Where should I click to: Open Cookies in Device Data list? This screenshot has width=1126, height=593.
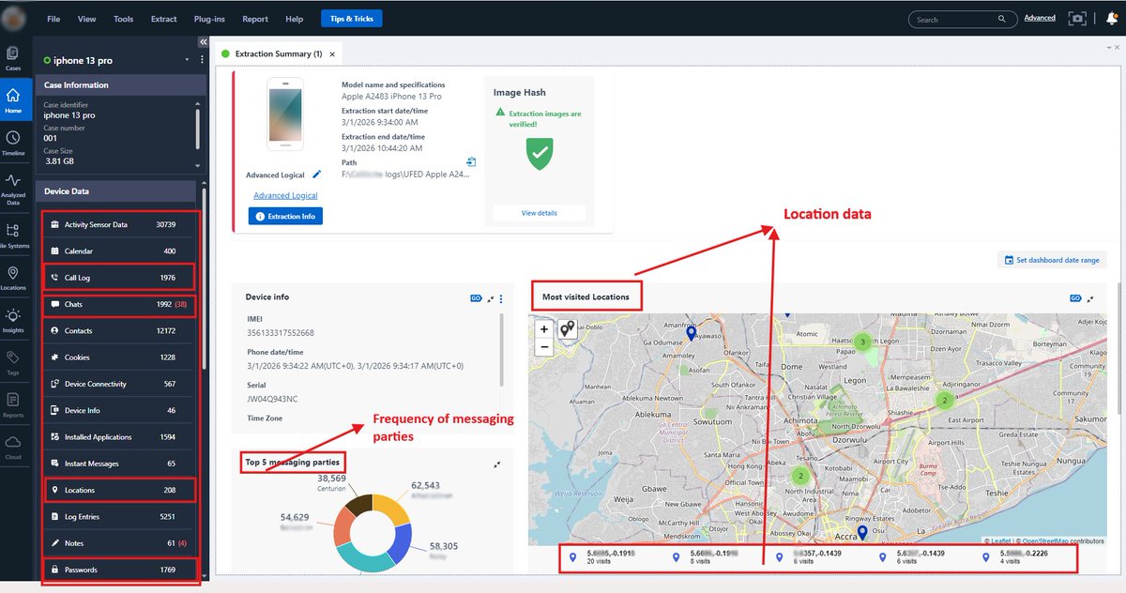coord(119,357)
